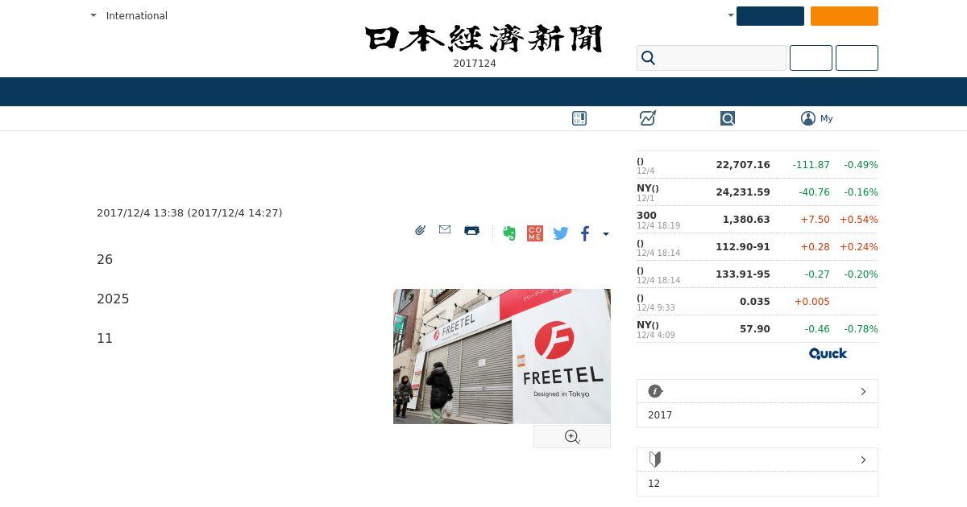Select the 22,707.16 index value
The height and width of the screenshot is (507, 967).
pyautogui.click(x=743, y=165)
